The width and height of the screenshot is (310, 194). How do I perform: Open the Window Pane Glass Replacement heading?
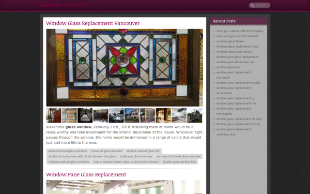[86, 174]
